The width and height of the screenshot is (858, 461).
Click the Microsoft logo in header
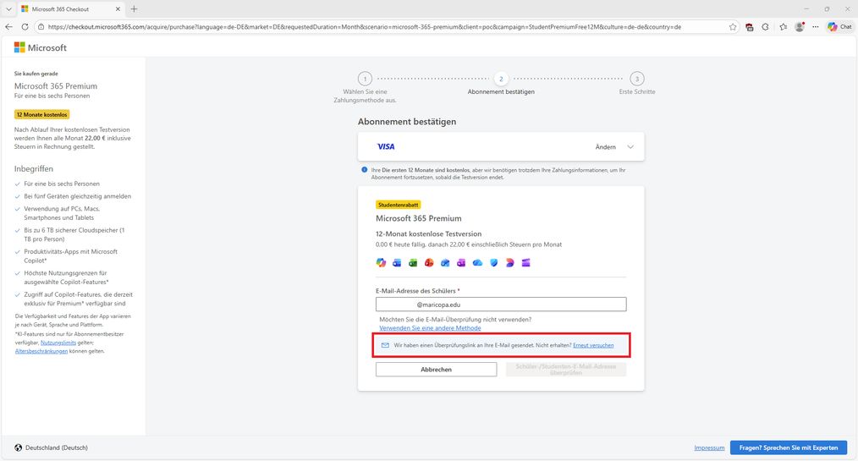pos(41,47)
